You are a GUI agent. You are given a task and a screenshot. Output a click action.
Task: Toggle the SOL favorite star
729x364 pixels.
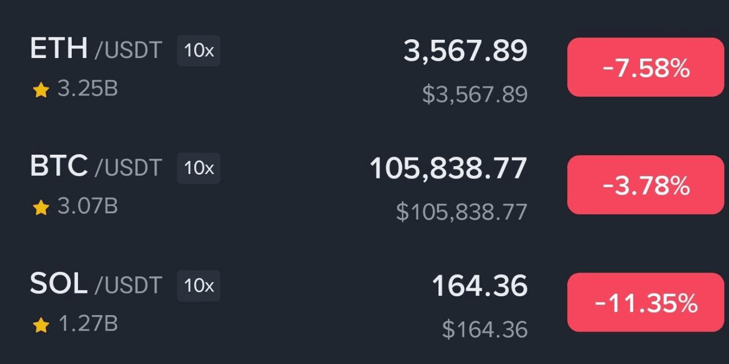point(41,325)
